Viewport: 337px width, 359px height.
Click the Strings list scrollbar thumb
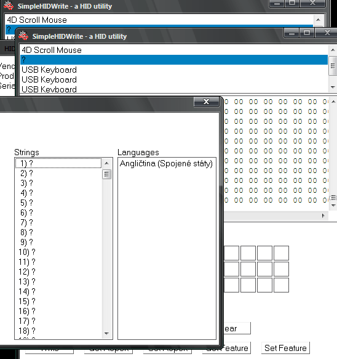(106, 174)
